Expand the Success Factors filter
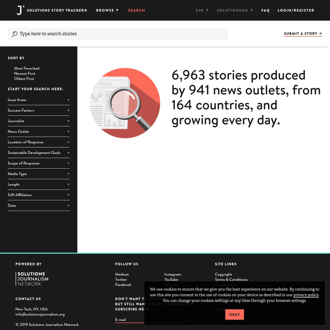Image resolution: width=330 pixels, height=330 pixels. 38,111
